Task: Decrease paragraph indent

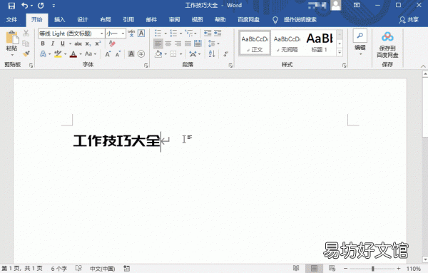Action: [208, 34]
